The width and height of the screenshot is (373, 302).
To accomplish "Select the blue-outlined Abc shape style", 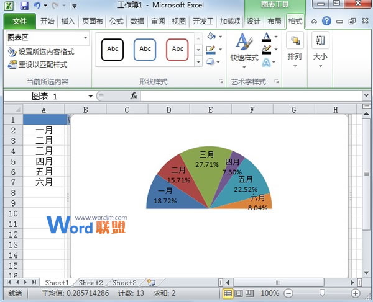I will tap(145, 49).
